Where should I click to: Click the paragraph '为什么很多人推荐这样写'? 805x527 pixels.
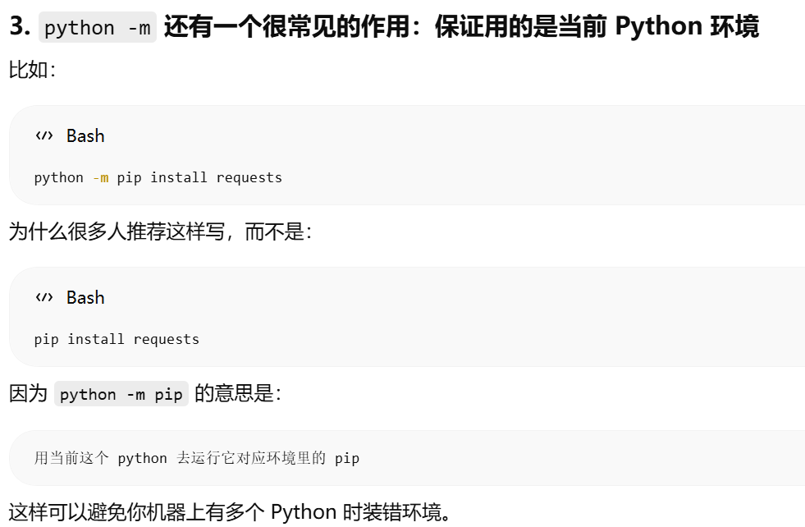[160, 231]
